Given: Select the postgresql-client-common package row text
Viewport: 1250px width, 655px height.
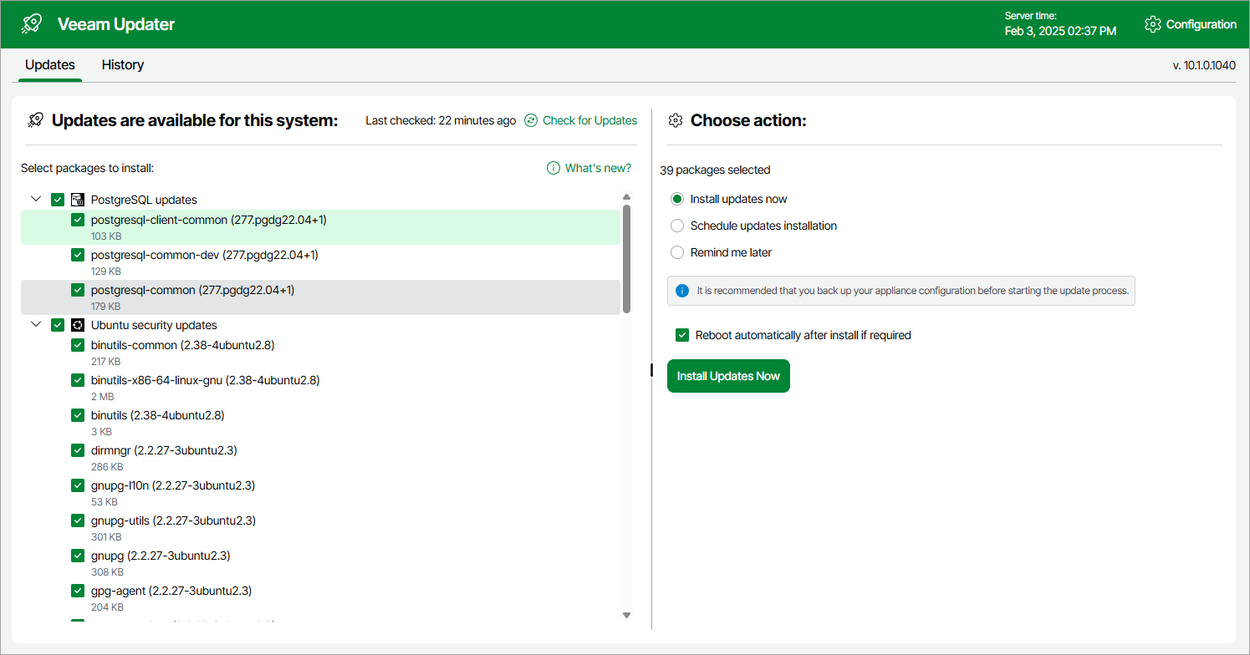Looking at the screenshot, I should click(x=208, y=220).
